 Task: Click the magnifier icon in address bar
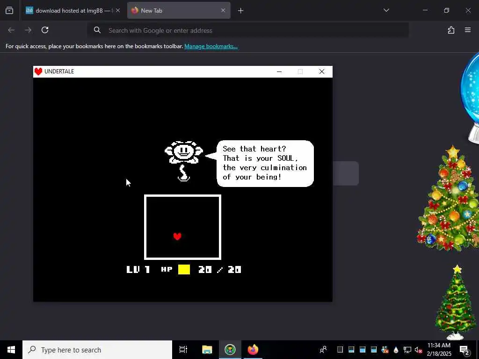(x=97, y=30)
